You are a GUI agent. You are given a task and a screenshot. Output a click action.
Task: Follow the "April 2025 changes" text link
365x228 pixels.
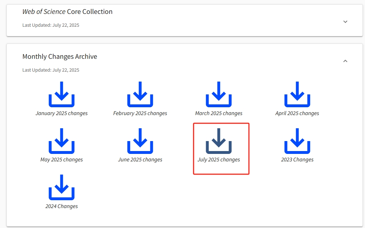point(297,113)
